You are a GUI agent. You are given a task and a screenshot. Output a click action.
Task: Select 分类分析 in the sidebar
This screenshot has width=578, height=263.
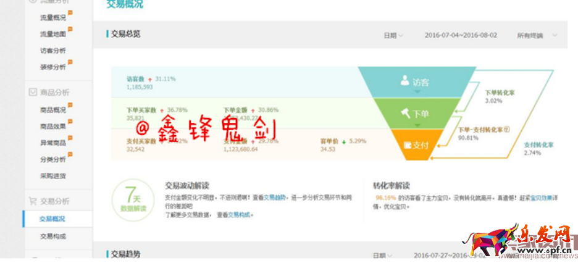click(x=52, y=159)
